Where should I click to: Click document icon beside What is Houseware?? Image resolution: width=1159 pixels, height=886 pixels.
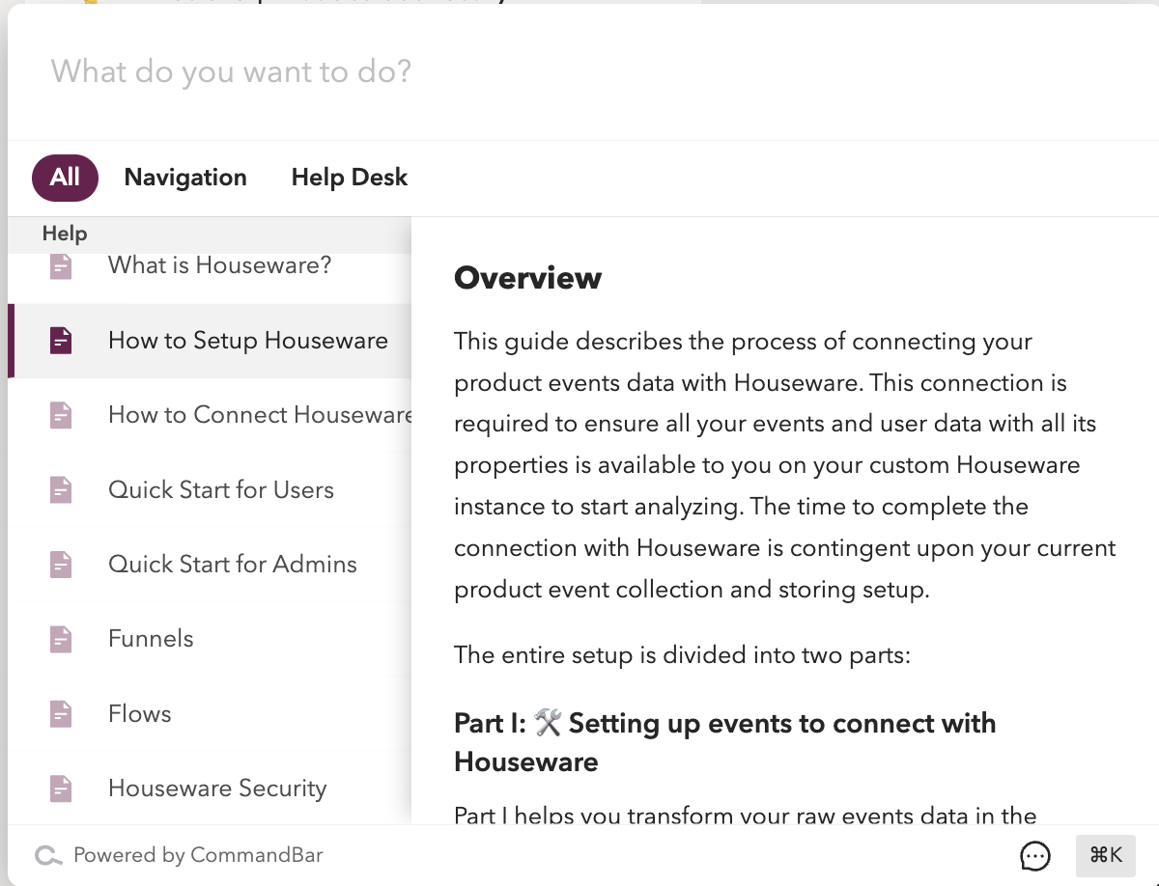tap(61, 266)
